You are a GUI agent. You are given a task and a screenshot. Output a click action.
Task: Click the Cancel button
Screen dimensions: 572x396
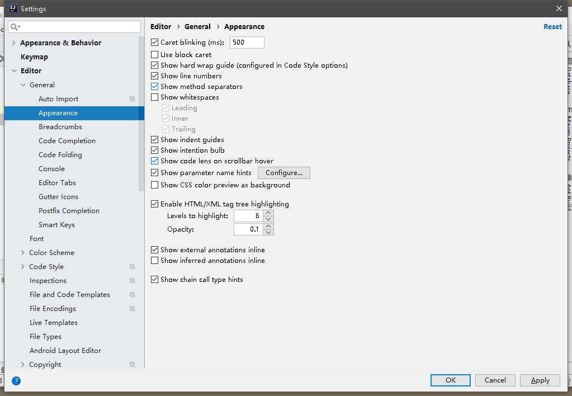[495, 380]
